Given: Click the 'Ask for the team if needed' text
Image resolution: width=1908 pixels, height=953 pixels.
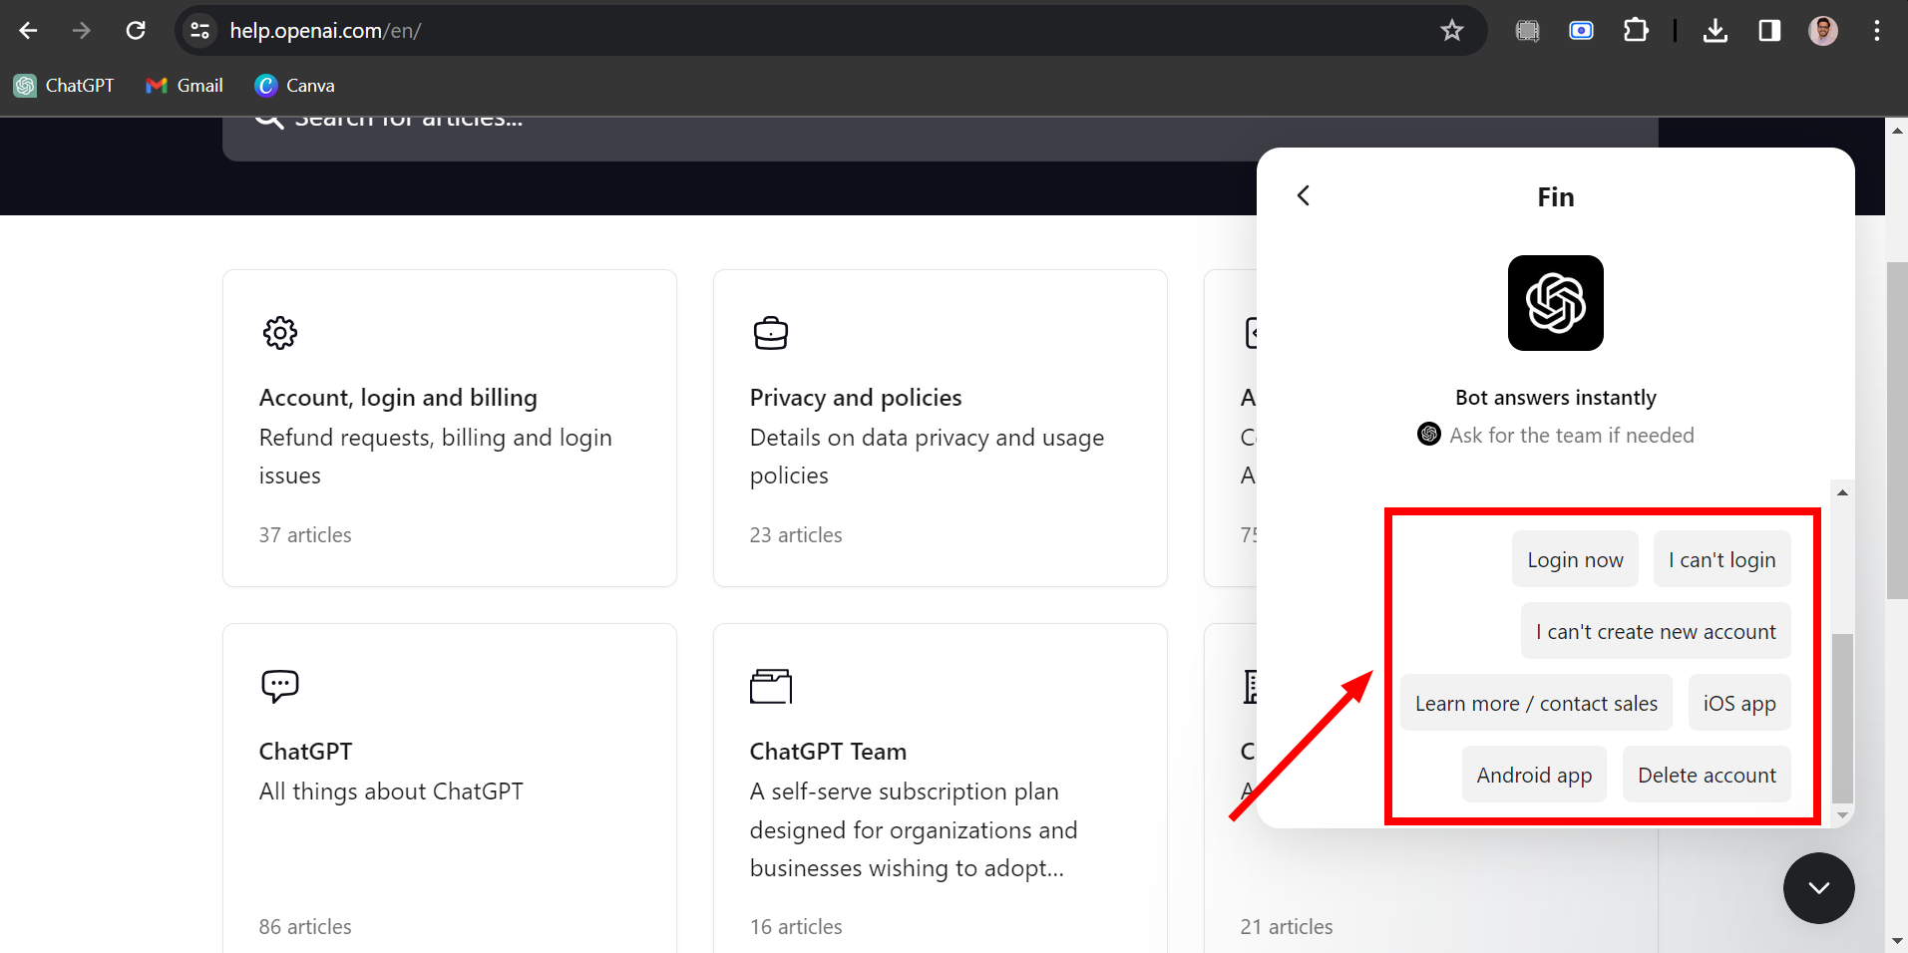Looking at the screenshot, I should (x=1572, y=436).
